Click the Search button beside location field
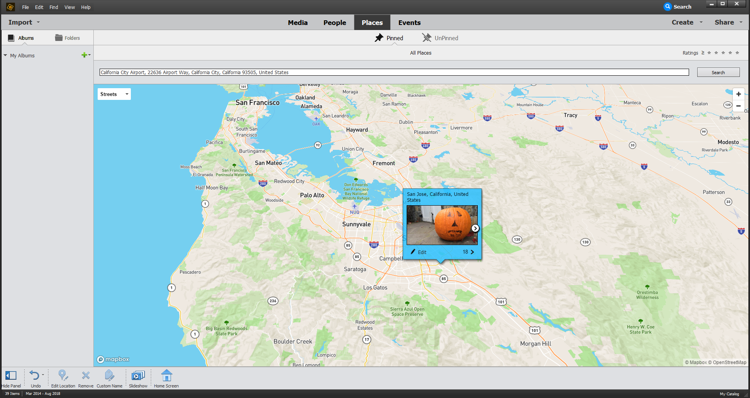 718,72
